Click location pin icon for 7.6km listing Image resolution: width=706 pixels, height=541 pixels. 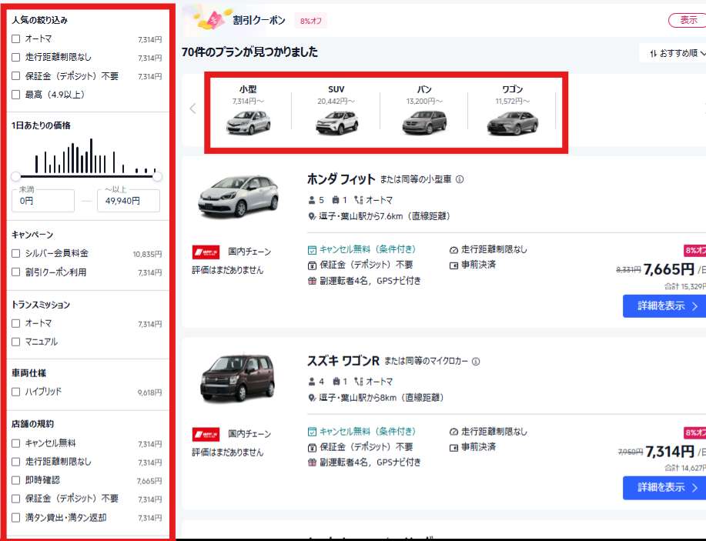coord(312,216)
